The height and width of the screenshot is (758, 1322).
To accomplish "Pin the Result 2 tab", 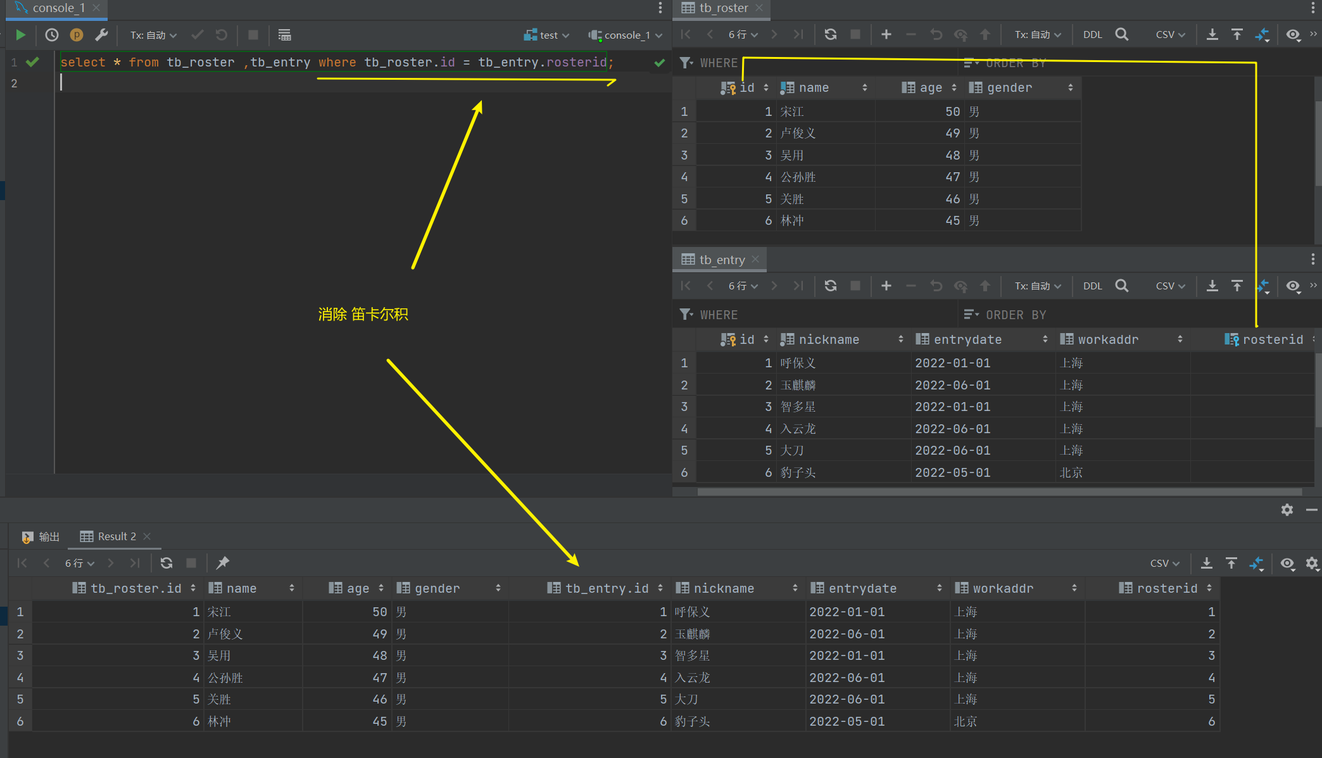I will point(222,562).
